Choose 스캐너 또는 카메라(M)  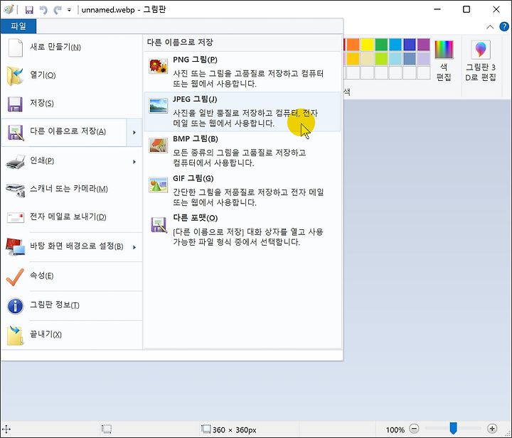pyautogui.click(x=72, y=190)
